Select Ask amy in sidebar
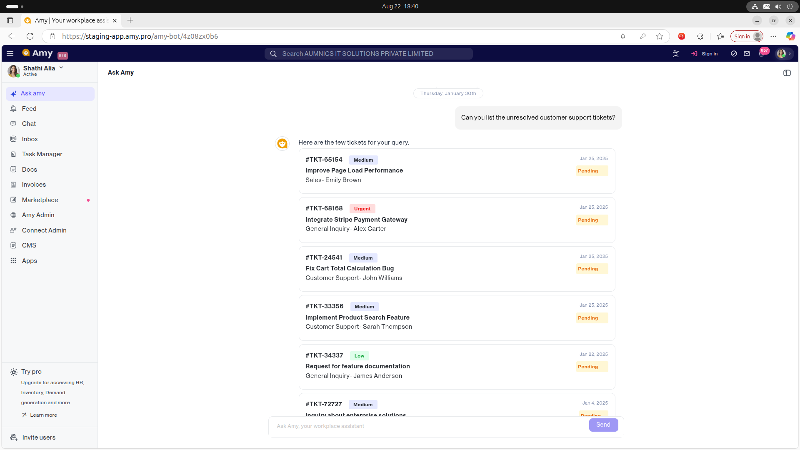The height and width of the screenshot is (450, 800). tap(33, 93)
